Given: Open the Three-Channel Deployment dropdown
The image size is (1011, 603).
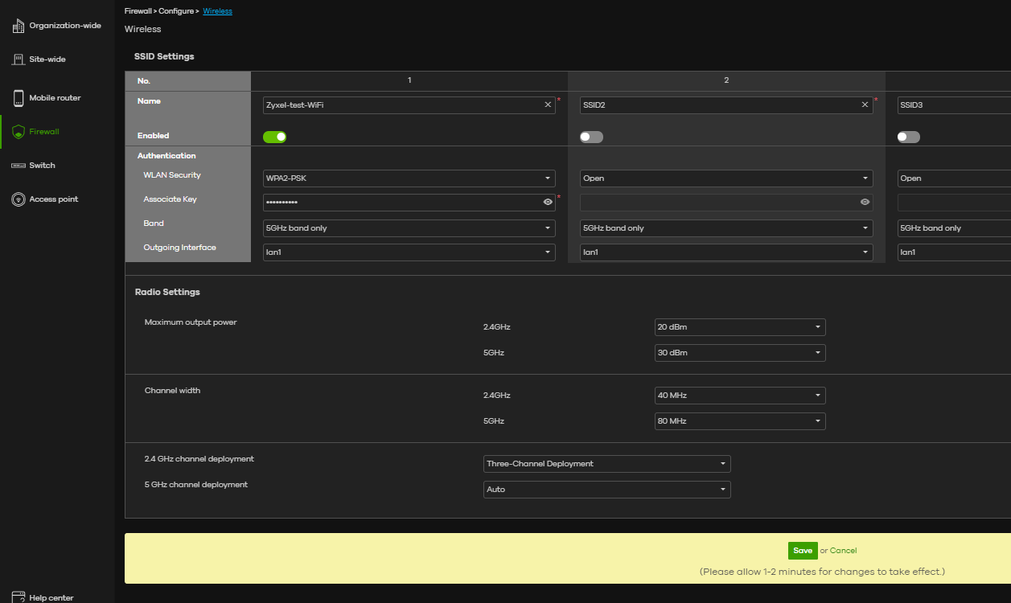Looking at the screenshot, I should tap(606, 464).
